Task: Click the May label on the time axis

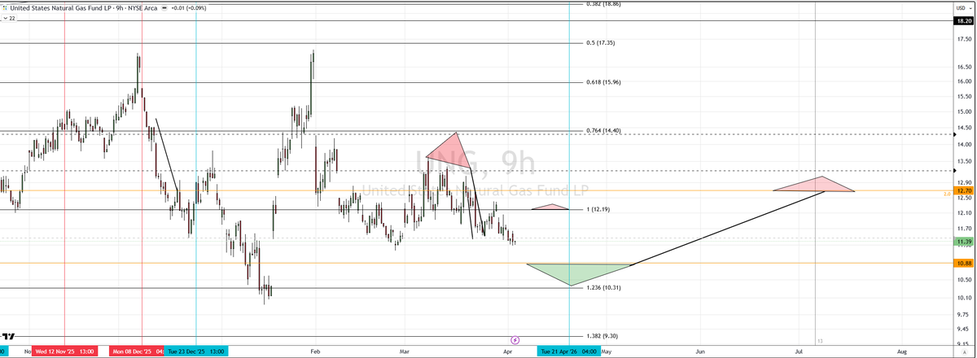Action: point(606,351)
